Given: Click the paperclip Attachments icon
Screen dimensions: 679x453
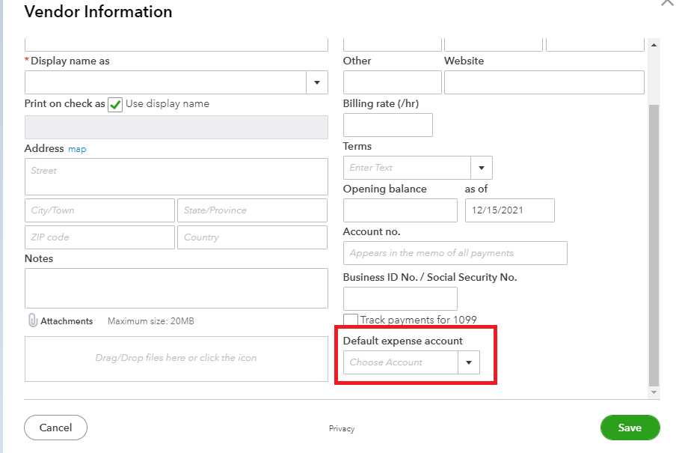Looking at the screenshot, I should point(33,320).
